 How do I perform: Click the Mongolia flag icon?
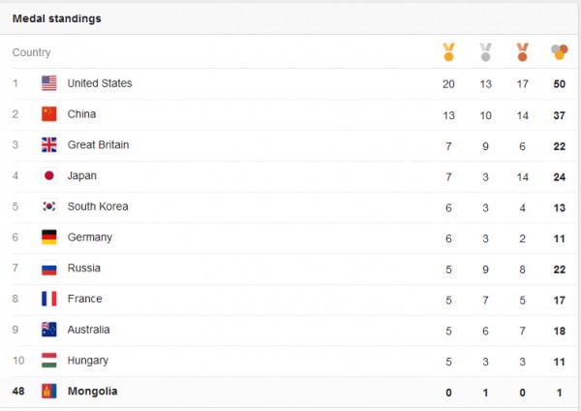coord(49,392)
